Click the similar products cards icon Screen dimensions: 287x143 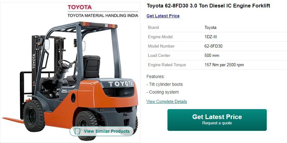(x=77, y=131)
